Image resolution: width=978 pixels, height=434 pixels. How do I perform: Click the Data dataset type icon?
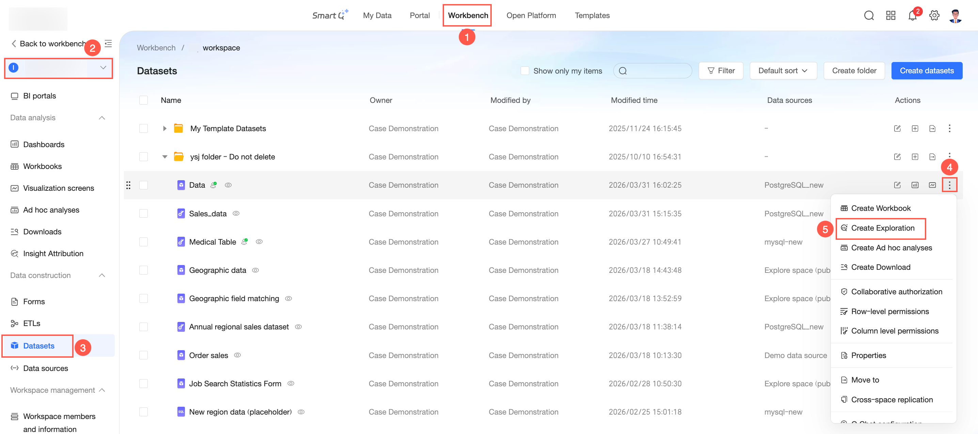[x=181, y=185]
